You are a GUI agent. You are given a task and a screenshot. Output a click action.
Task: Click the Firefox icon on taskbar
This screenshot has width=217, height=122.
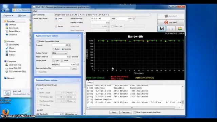[x=5, y=112]
